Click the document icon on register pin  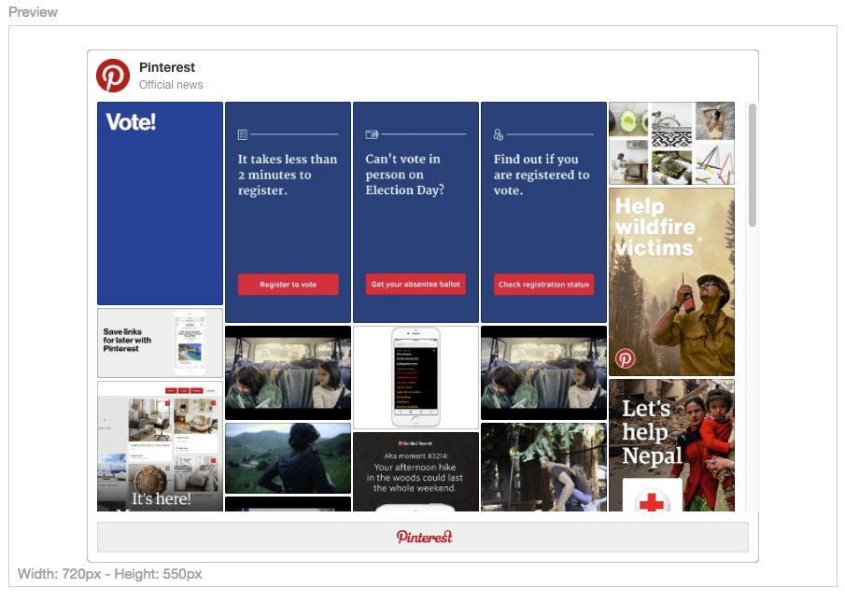(x=243, y=134)
